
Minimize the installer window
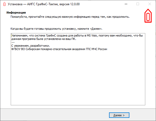126,4
